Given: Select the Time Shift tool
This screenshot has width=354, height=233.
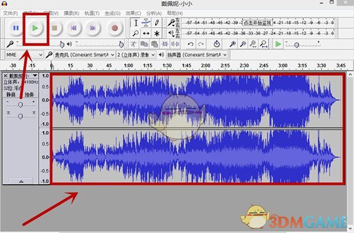Looking at the screenshot, I should pos(146,34).
